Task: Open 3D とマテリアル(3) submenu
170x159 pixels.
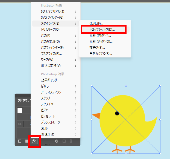Action: (x=55, y=11)
